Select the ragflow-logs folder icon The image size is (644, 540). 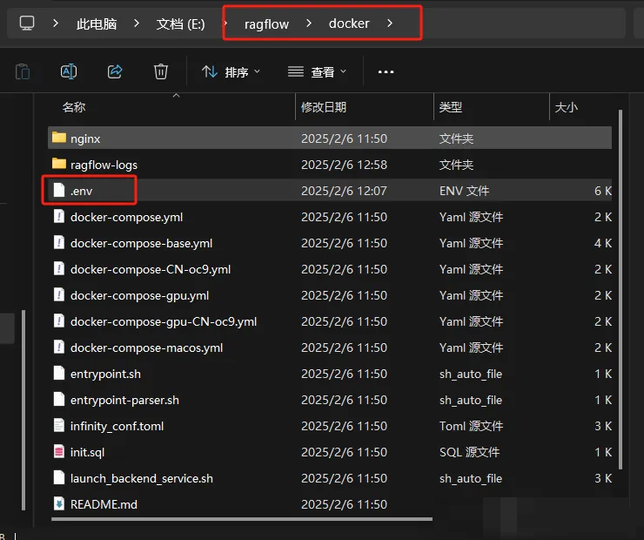pyautogui.click(x=59, y=164)
